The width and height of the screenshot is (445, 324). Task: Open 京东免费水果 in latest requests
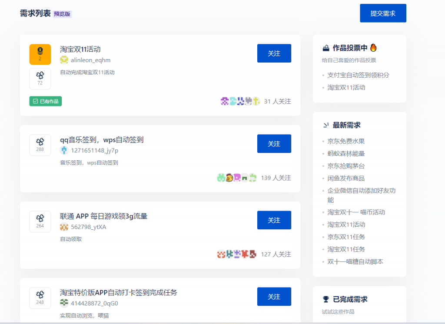346,141
